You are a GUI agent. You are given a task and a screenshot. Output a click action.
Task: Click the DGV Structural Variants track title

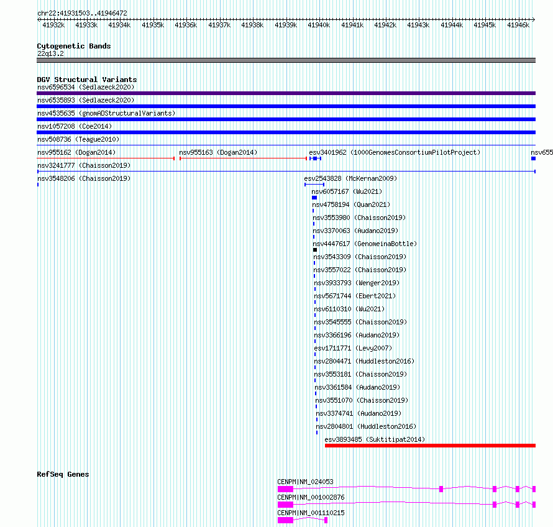(87, 80)
